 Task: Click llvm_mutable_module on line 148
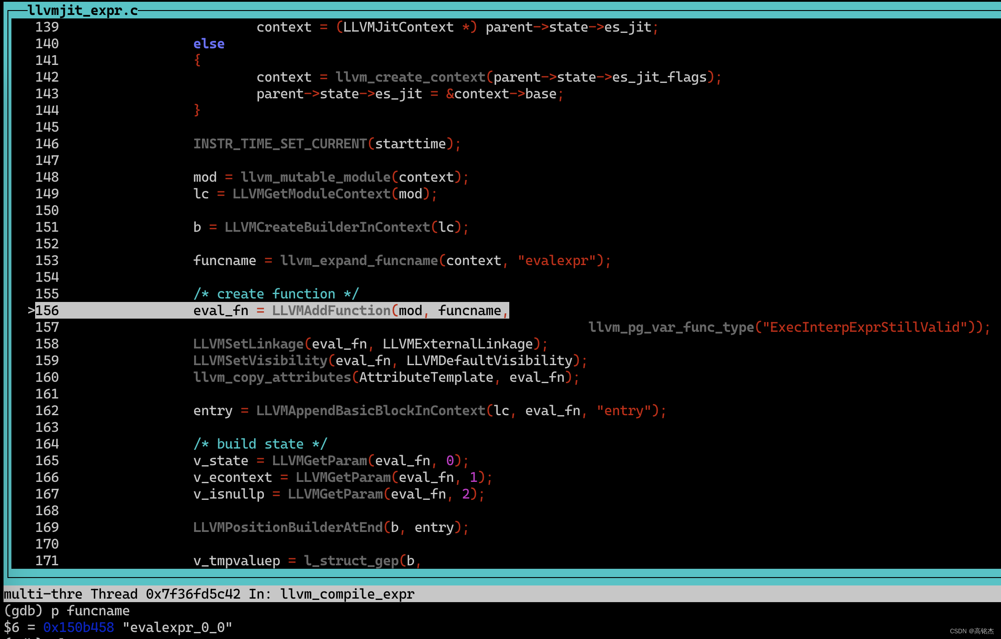(x=316, y=177)
